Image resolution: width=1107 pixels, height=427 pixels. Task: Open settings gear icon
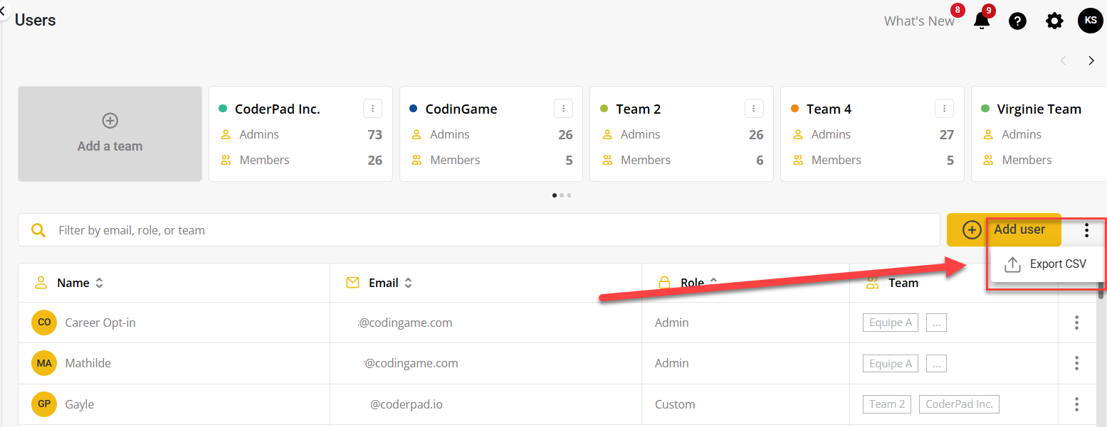tap(1054, 21)
